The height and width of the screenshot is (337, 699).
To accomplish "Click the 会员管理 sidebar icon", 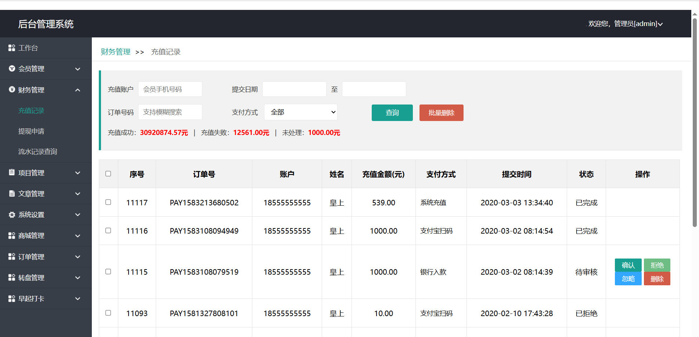I will click(12, 69).
